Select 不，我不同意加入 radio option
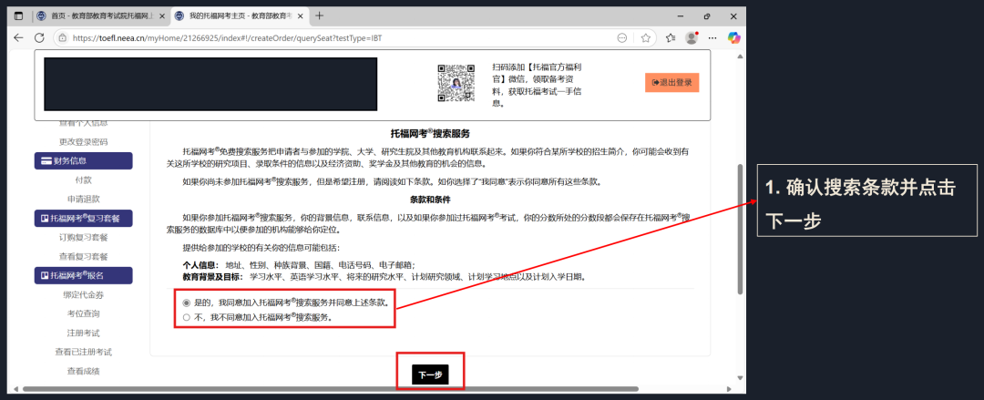This screenshot has width=984, height=400. coord(187,317)
